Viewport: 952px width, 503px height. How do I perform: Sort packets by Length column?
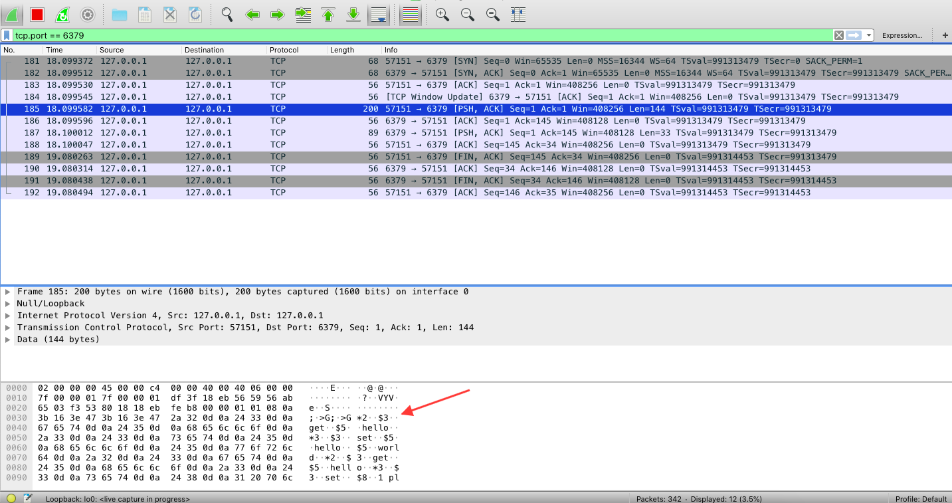point(355,50)
